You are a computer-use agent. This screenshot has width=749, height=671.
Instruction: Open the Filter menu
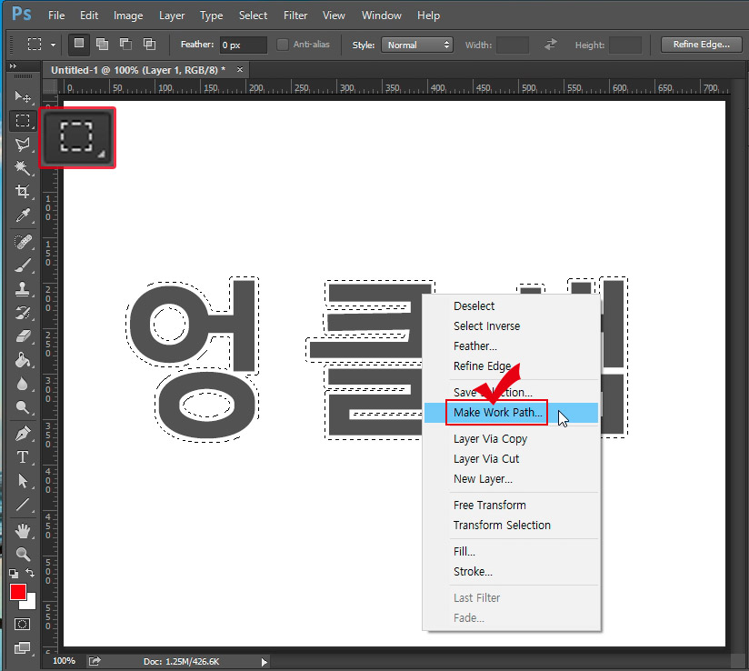[295, 15]
